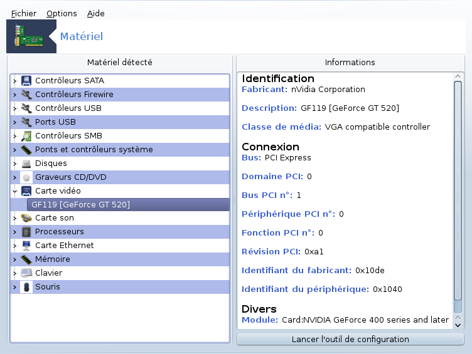Click the Souris mouse icon
Screen dimensions: 472x354
[x=26, y=287]
